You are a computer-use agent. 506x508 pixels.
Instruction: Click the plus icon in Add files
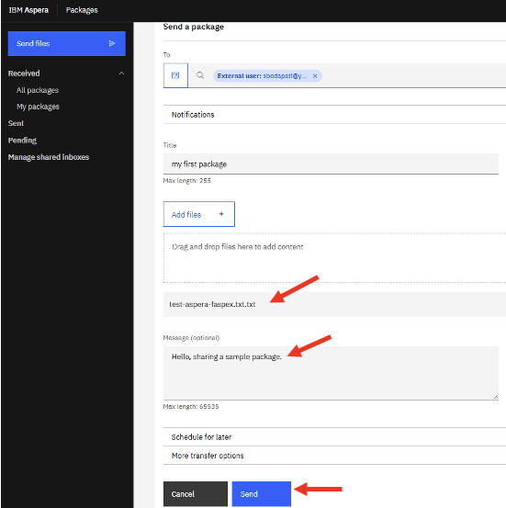[x=221, y=214]
